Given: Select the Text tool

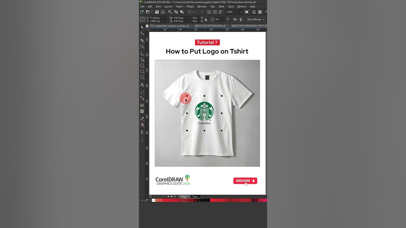Looking at the screenshot, I should pyautogui.click(x=142, y=85).
